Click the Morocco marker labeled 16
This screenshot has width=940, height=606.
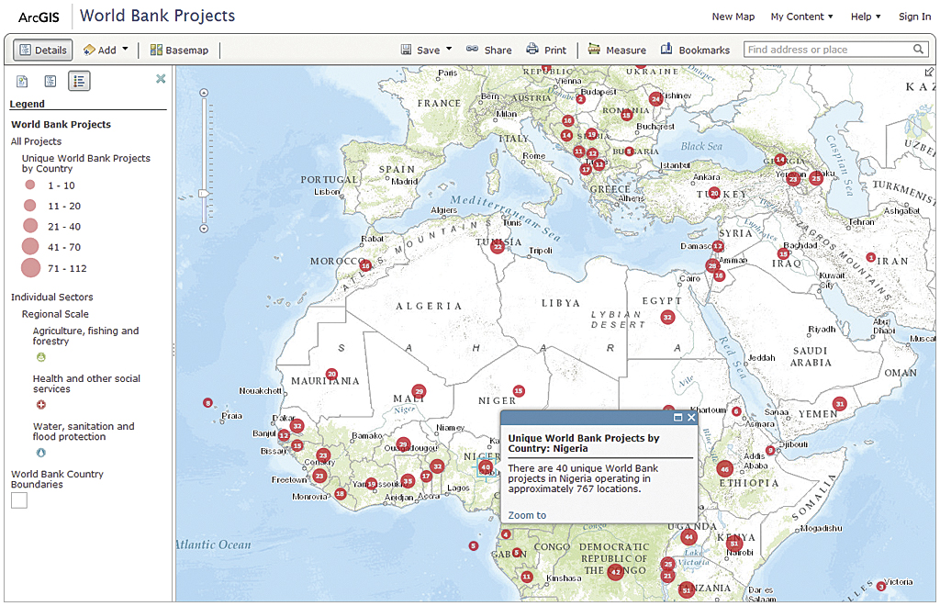[x=365, y=265]
